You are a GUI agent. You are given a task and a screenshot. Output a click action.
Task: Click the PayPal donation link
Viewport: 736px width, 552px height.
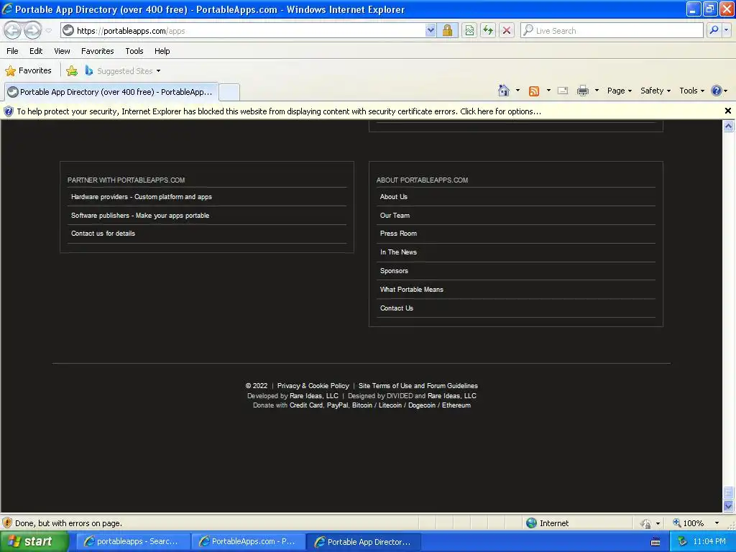click(x=338, y=405)
